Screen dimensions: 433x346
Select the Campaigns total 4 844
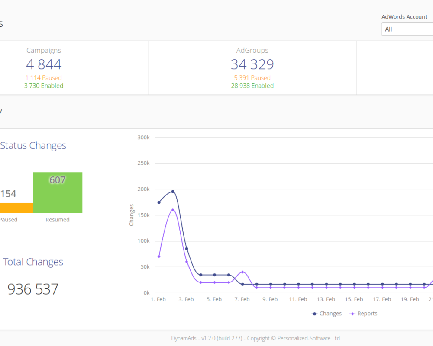pyautogui.click(x=44, y=64)
